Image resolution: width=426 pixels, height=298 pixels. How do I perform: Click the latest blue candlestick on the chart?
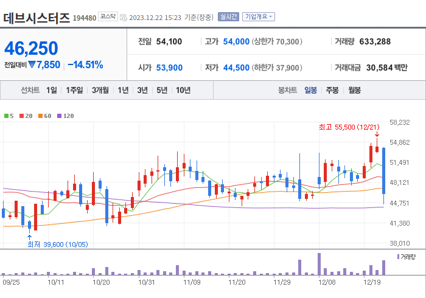383,171
